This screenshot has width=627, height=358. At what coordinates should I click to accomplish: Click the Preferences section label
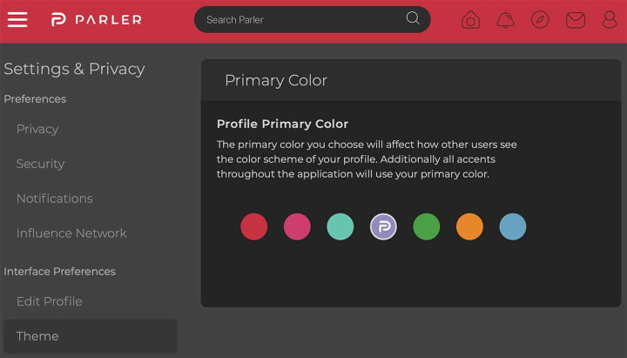(x=35, y=98)
